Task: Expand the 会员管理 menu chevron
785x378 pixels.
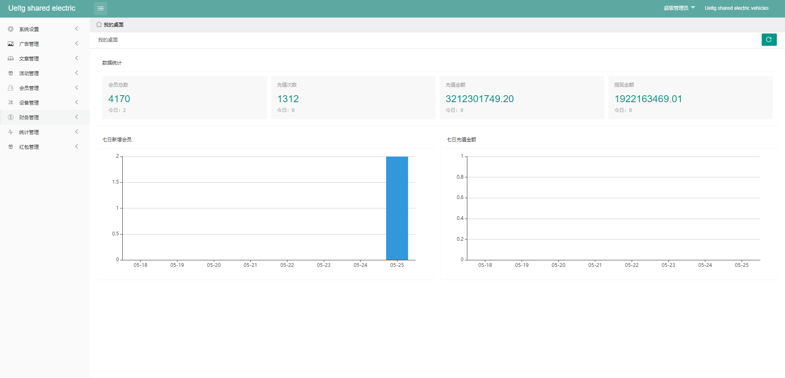Action: pos(76,88)
